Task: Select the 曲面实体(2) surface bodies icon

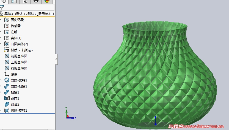Action: coord(7,44)
